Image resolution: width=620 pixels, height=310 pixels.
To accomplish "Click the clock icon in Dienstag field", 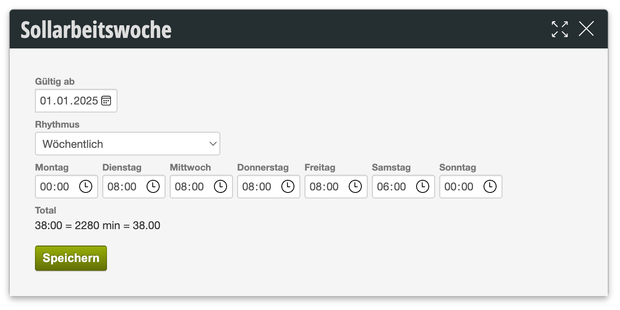I will tap(153, 187).
